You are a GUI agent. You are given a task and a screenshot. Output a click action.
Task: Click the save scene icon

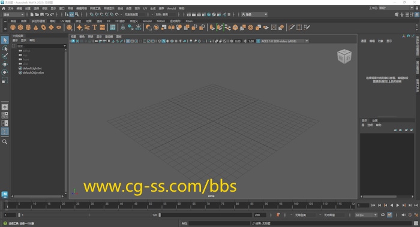(x=42, y=14)
